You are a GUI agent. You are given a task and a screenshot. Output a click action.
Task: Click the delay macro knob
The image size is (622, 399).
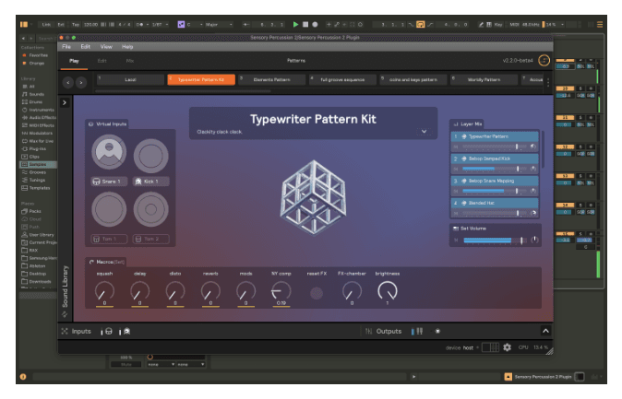[x=139, y=291]
